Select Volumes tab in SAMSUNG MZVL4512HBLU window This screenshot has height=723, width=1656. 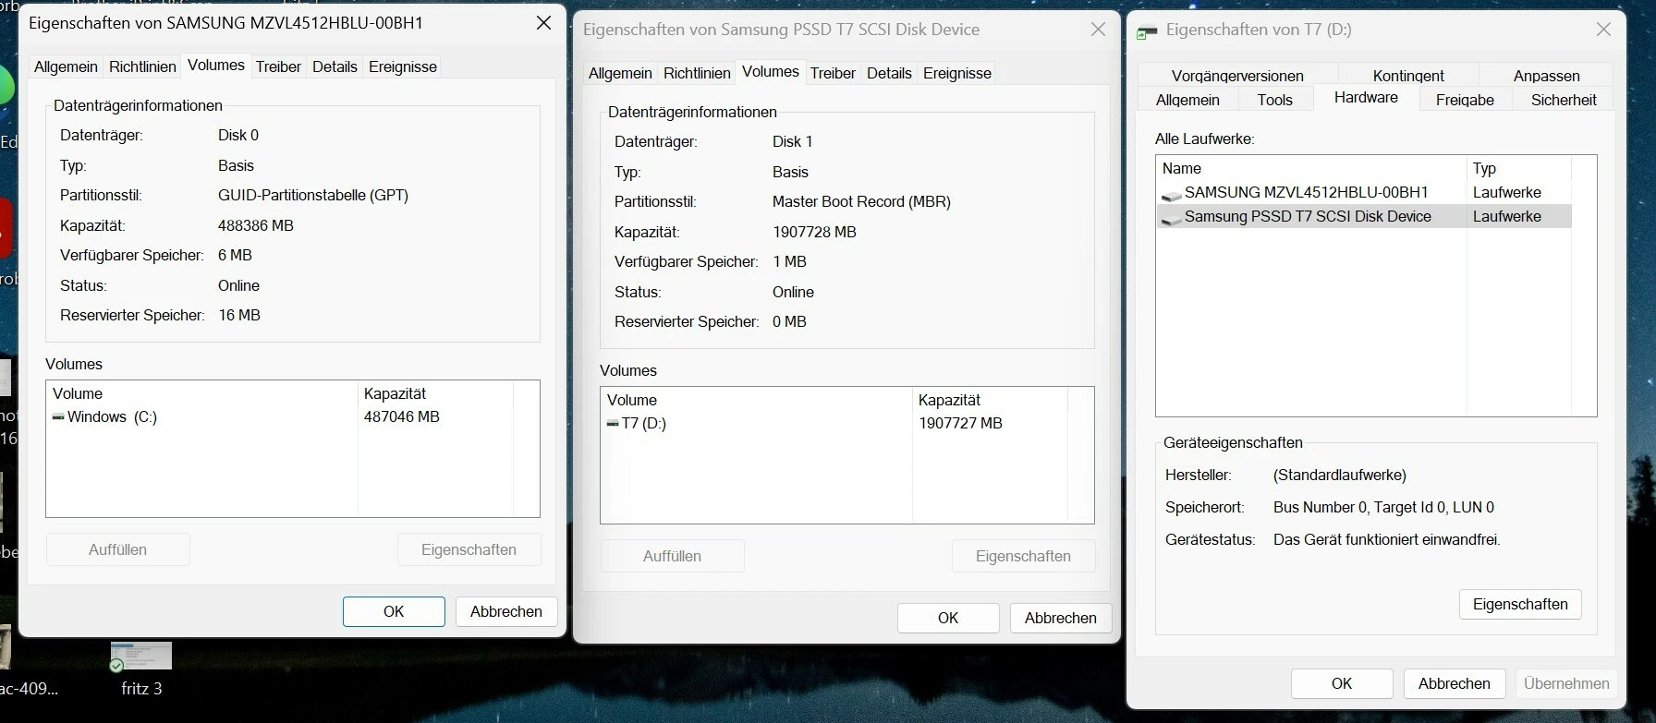coord(216,65)
